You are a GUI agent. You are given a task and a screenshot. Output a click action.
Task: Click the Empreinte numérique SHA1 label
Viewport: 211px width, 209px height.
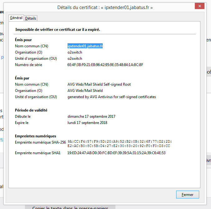coord(38,153)
